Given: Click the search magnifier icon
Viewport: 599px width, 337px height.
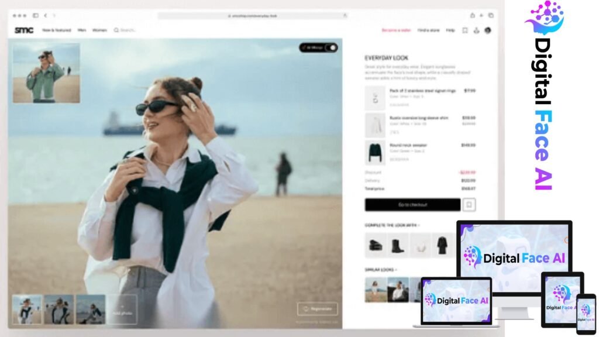Looking at the screenshot, I should (116, 30).
